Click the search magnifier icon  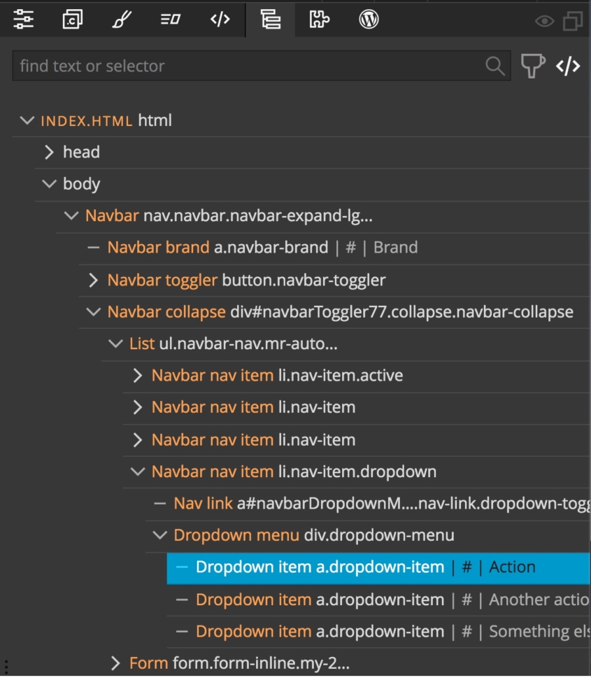coord(496,65)
